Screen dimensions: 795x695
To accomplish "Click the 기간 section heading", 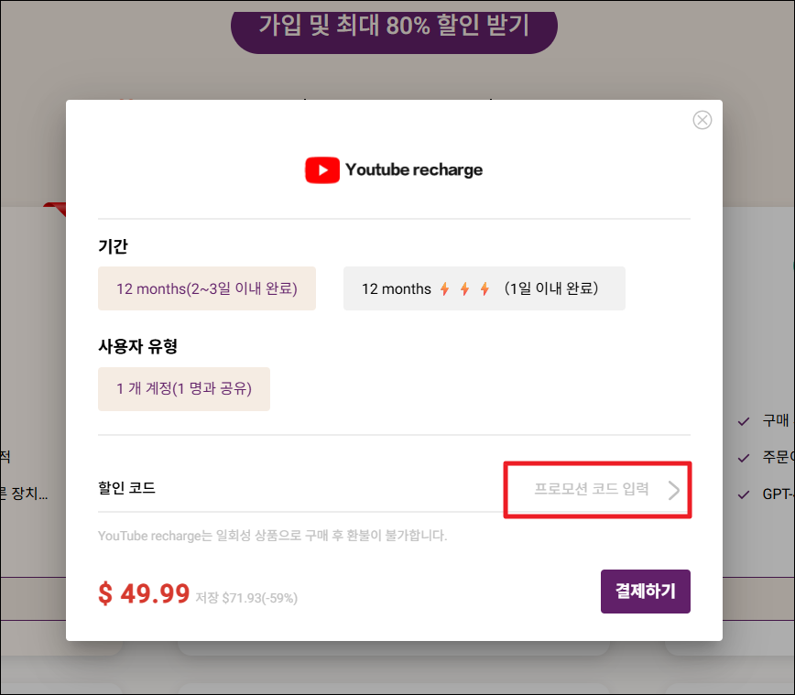I will tap(113, 246).
